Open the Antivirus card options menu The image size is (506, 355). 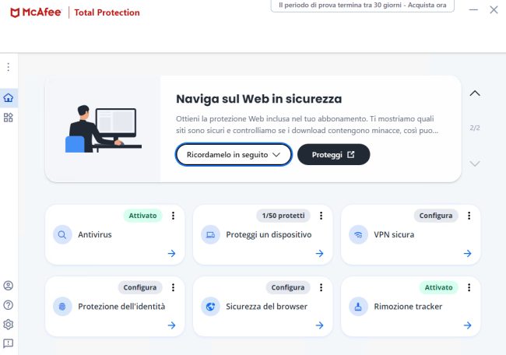[x=174, y=216]
